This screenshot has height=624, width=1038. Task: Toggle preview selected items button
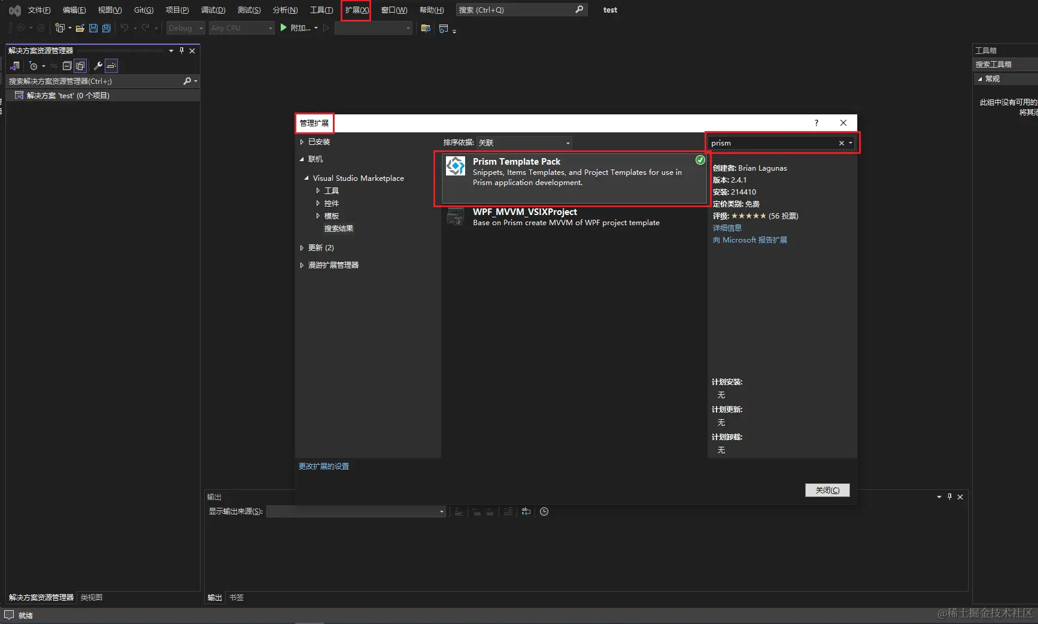111,66
